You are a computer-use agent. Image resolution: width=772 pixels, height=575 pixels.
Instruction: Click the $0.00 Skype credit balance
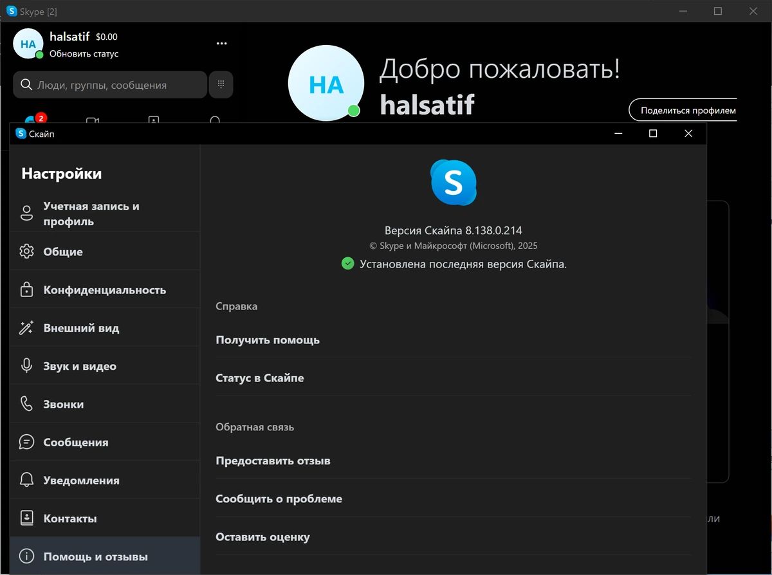coord(107,37)
